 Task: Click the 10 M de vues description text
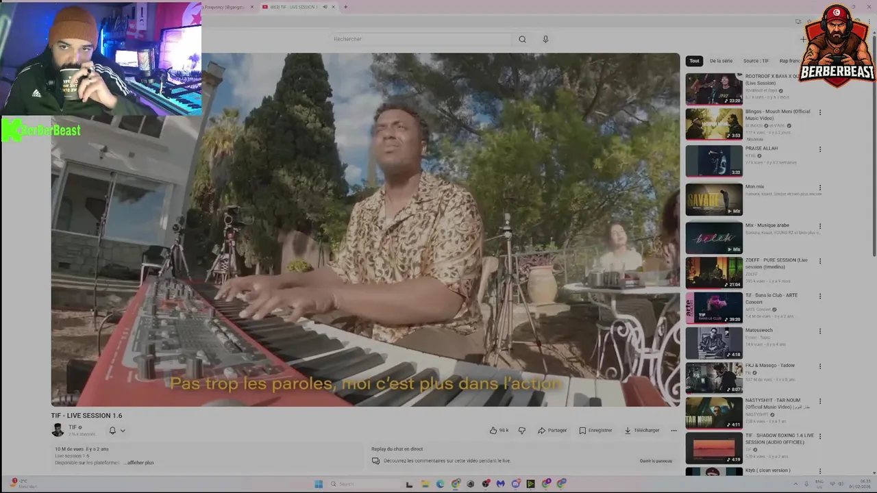[x=82, y=449]
